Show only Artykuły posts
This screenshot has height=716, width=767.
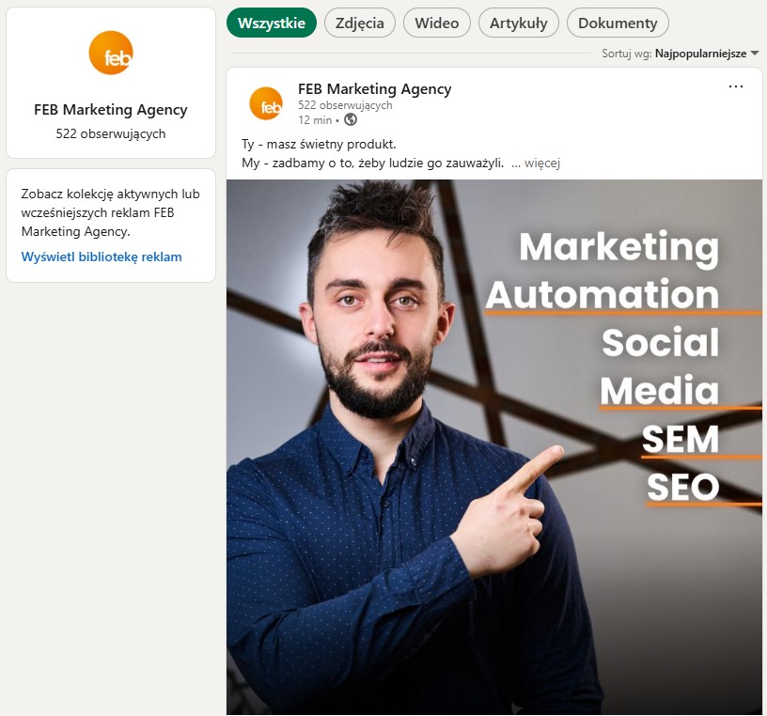[x=519, y=23]
